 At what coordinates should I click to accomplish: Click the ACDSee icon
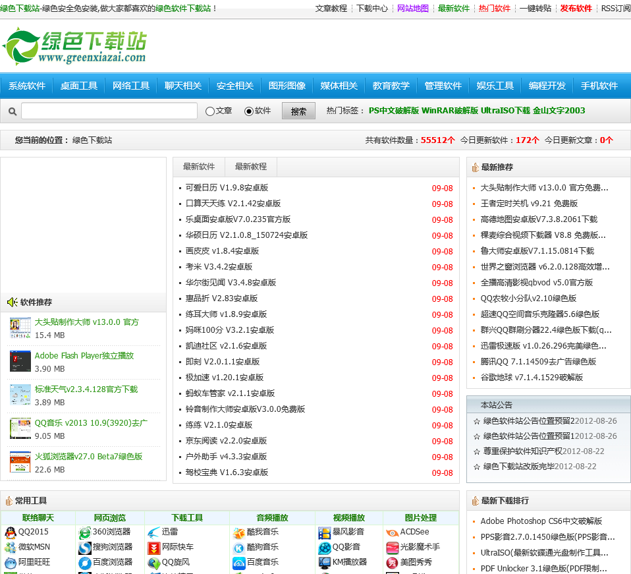point(392,532)
